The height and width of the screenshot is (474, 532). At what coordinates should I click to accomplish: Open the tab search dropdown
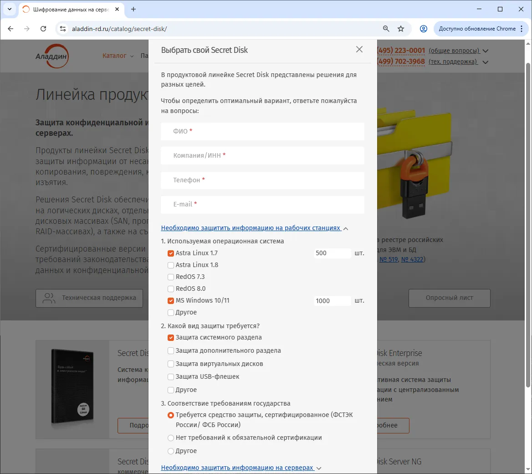tap(10, 9)
